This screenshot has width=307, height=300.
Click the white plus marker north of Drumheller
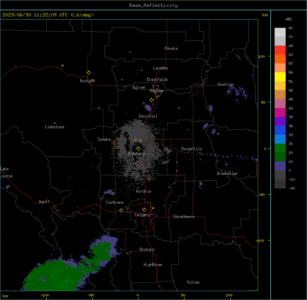point(218,134)
